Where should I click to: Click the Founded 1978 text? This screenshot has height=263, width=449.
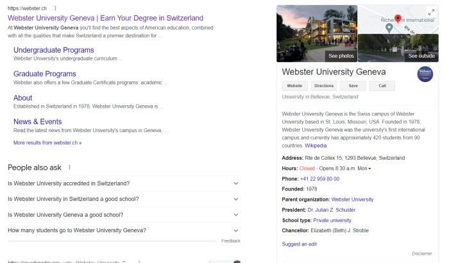coord(300,189)
